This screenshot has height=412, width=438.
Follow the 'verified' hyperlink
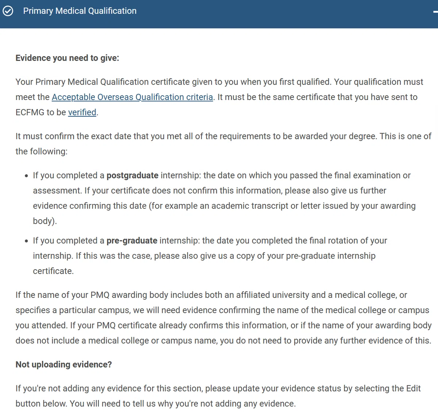coord(82,112)
